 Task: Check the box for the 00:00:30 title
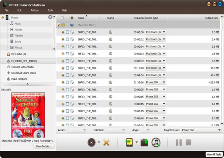pos(68,32)
